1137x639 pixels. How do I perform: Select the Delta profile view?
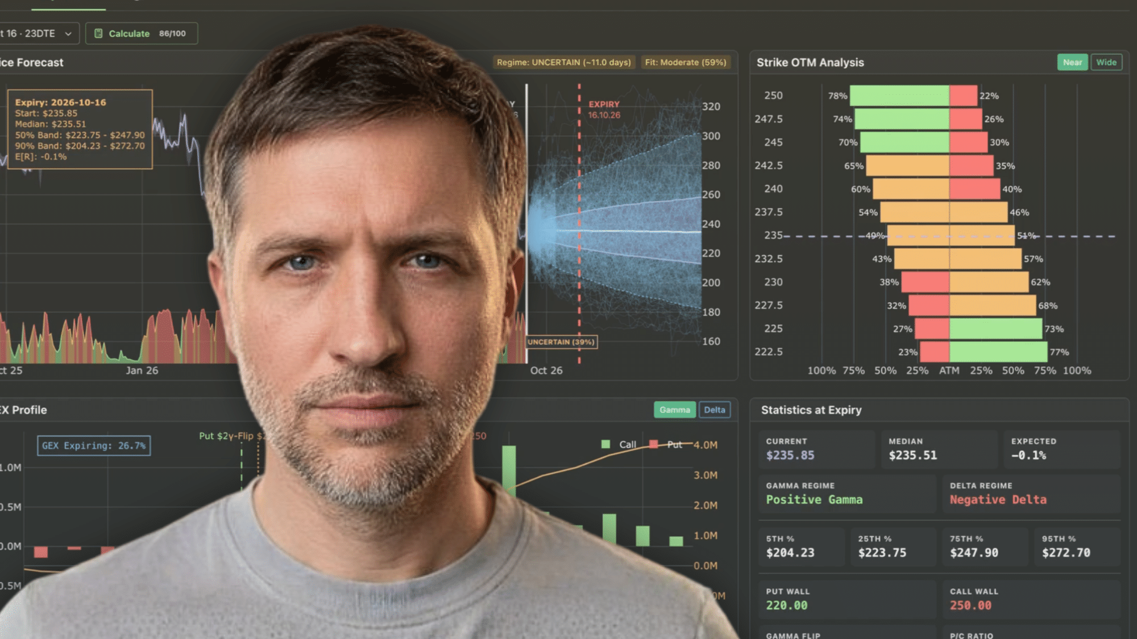tap(715, 410)
